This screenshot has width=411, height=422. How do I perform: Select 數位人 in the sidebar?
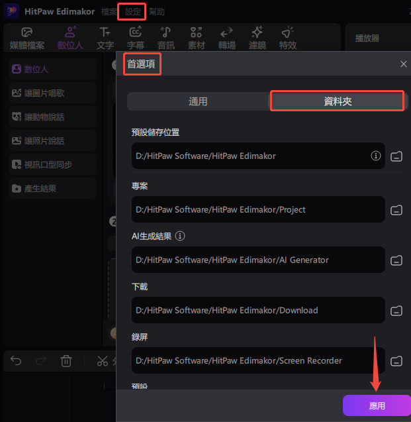pyautogui.click(x=52, y=69)
